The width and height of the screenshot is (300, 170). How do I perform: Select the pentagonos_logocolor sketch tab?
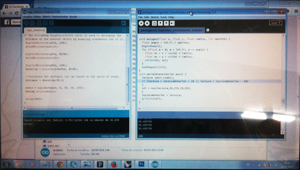[171, 30]
